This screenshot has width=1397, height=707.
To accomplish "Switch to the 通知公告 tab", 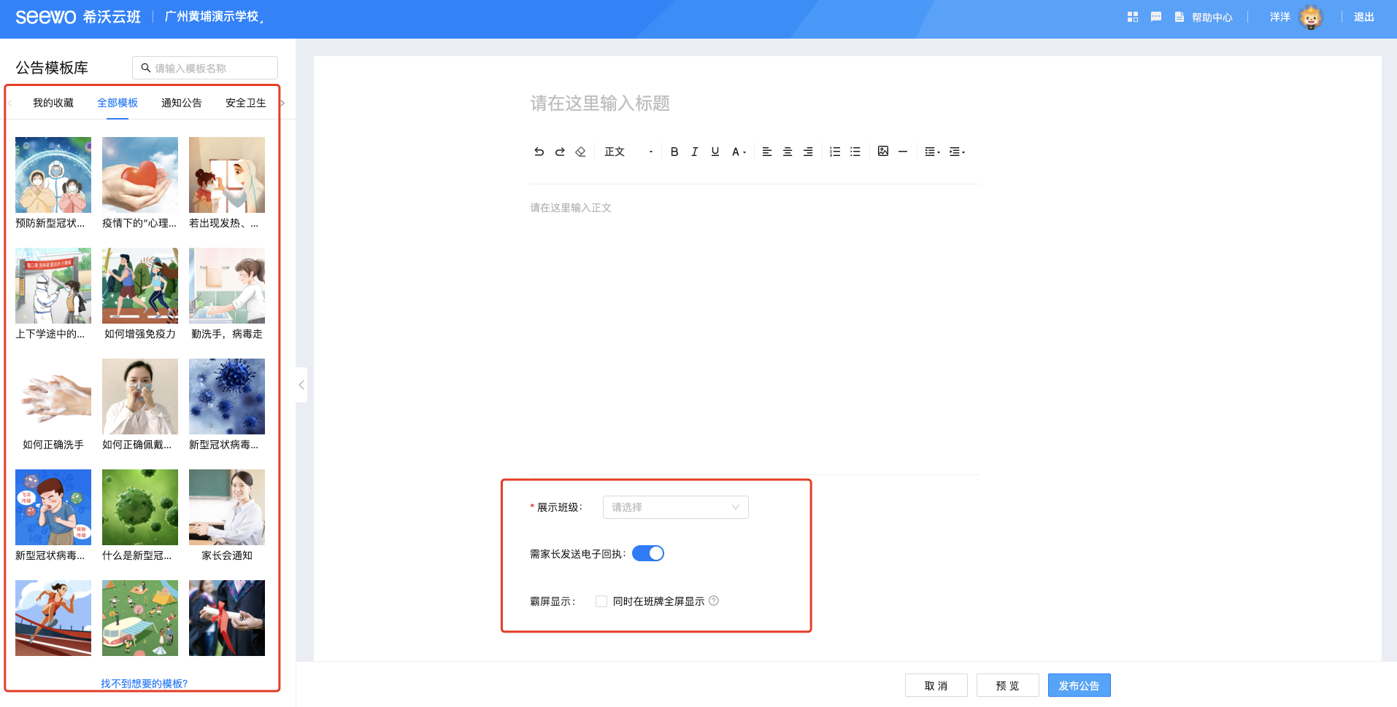I will (182, 103).
